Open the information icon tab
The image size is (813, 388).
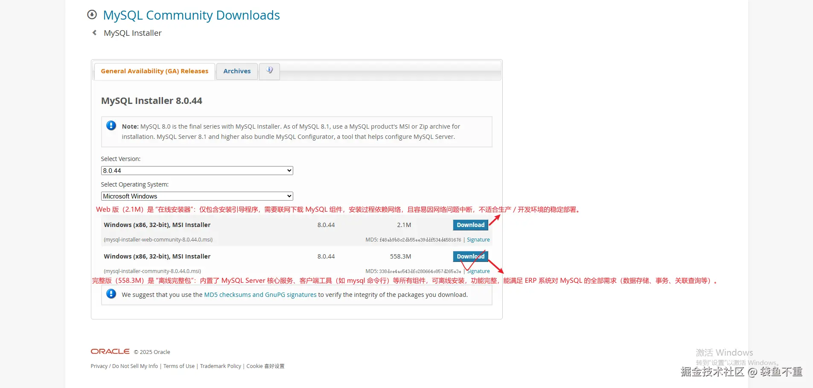pos(269,71)
